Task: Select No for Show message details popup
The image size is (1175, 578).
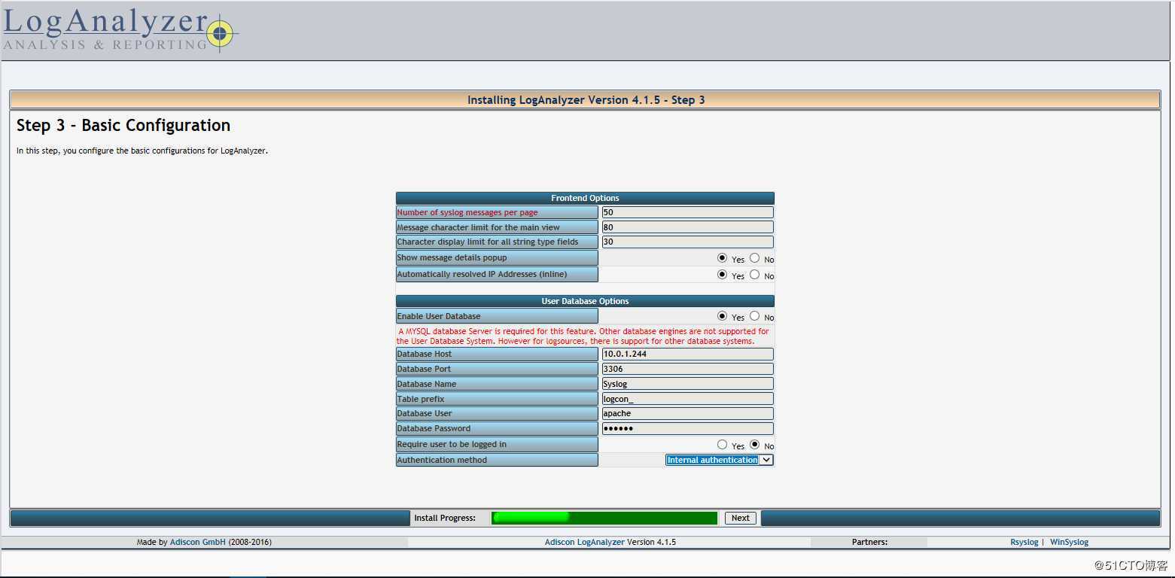Action: coord(754,257)
